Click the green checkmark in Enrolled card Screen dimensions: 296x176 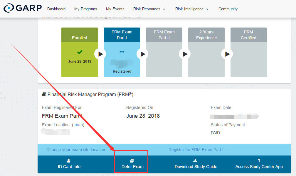pos(80,52)
